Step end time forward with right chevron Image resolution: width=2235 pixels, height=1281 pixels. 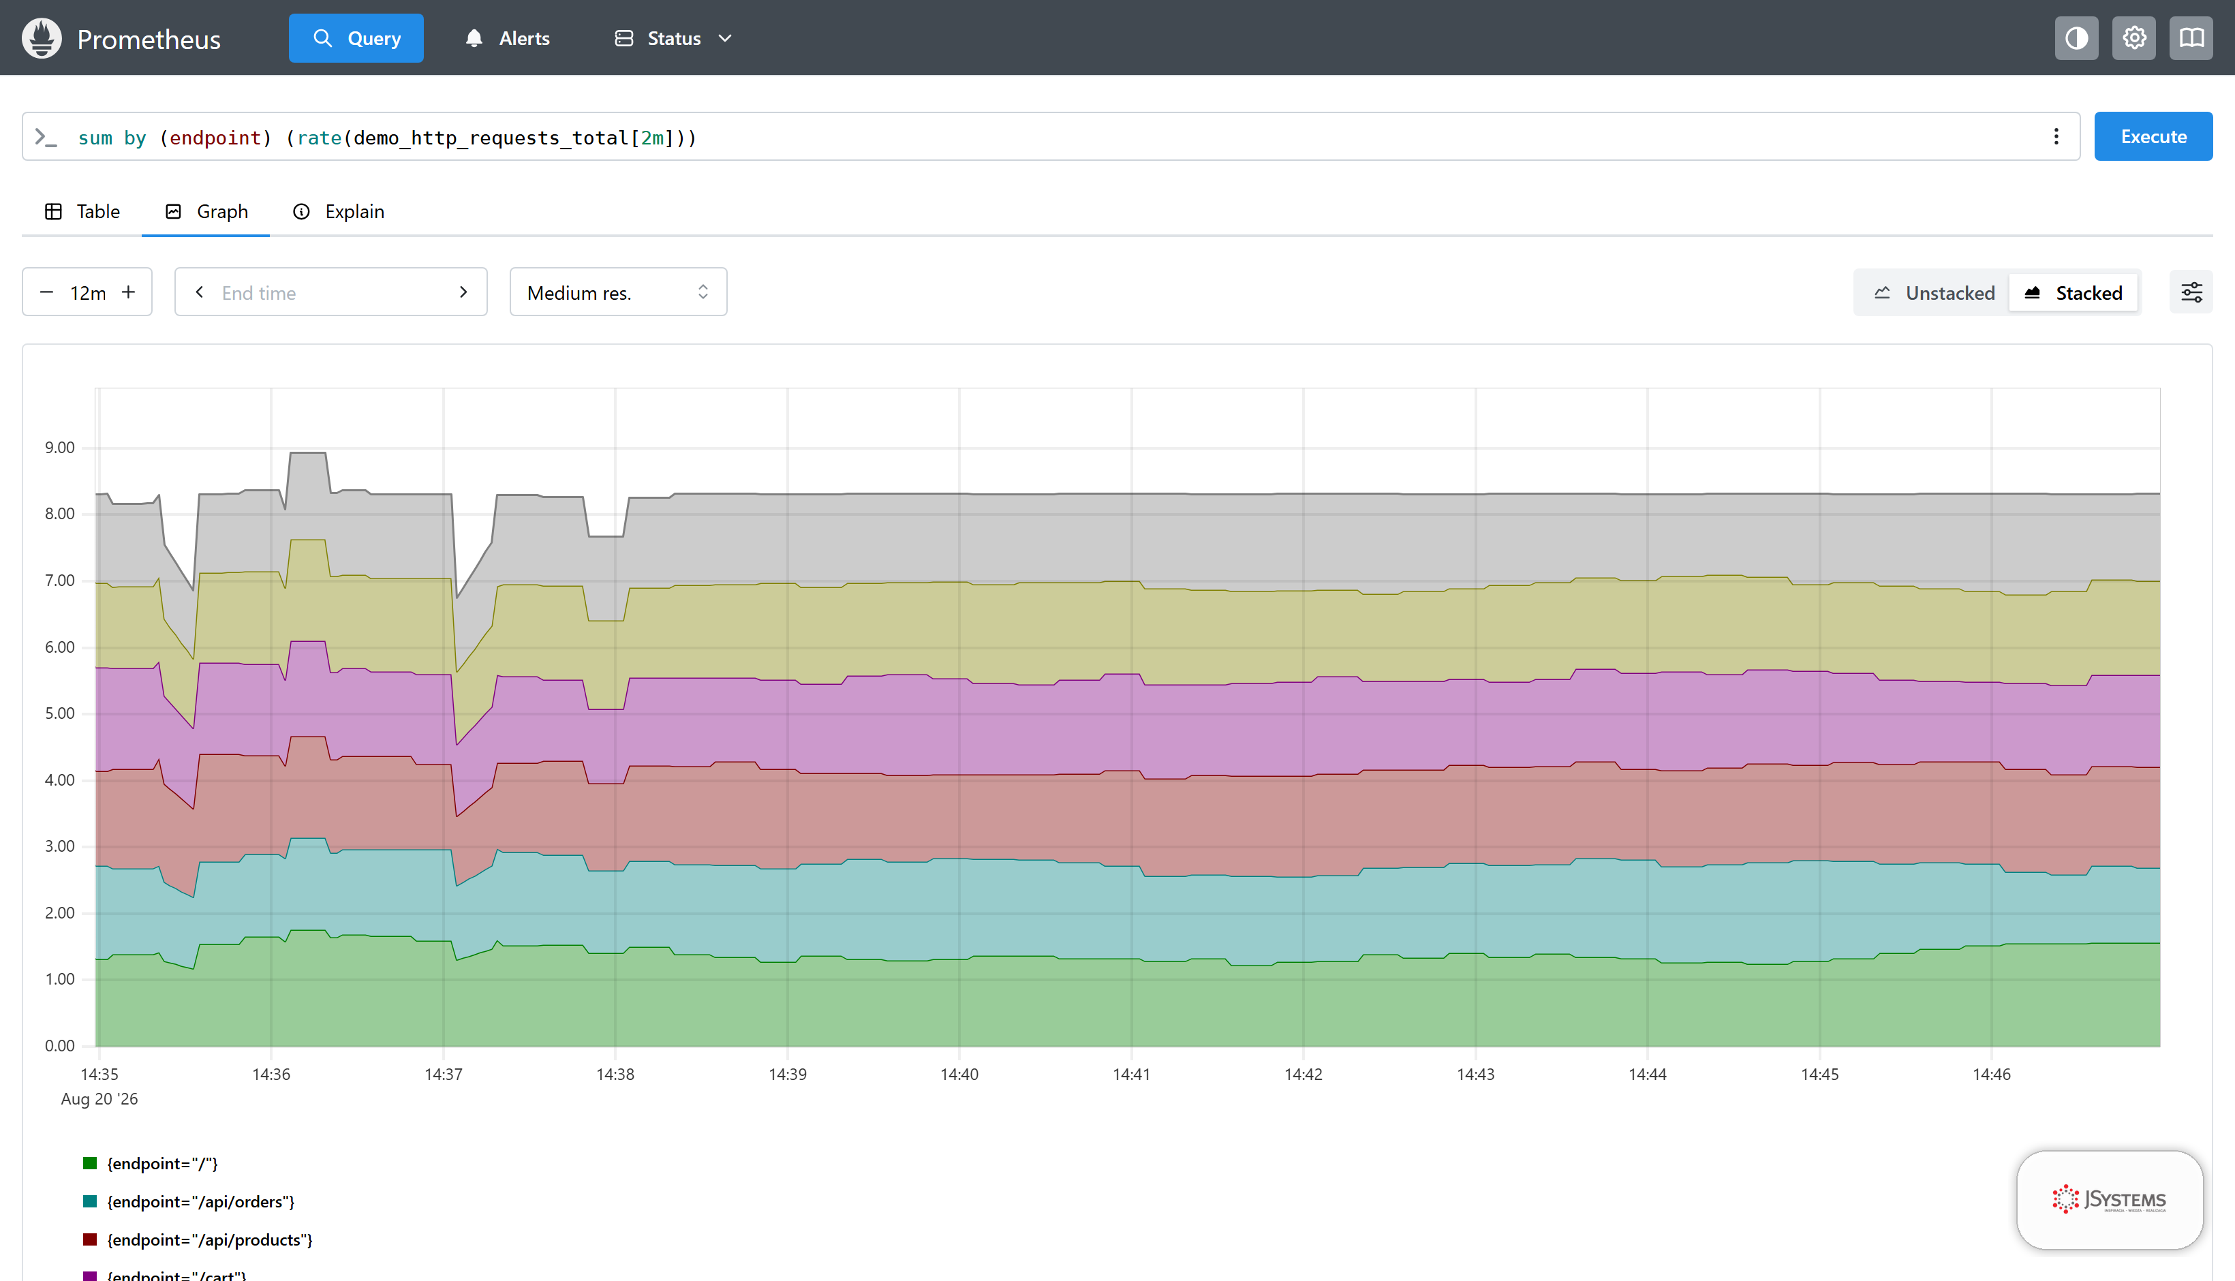[x=463, y=292]
